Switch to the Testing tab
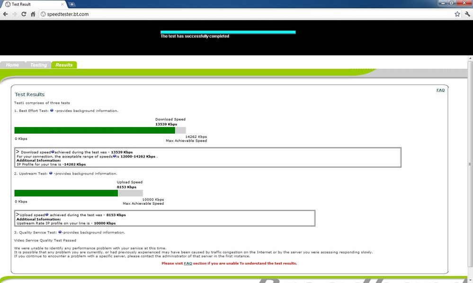The width and height of the screenshot is (473, 283). pos(39,65)
